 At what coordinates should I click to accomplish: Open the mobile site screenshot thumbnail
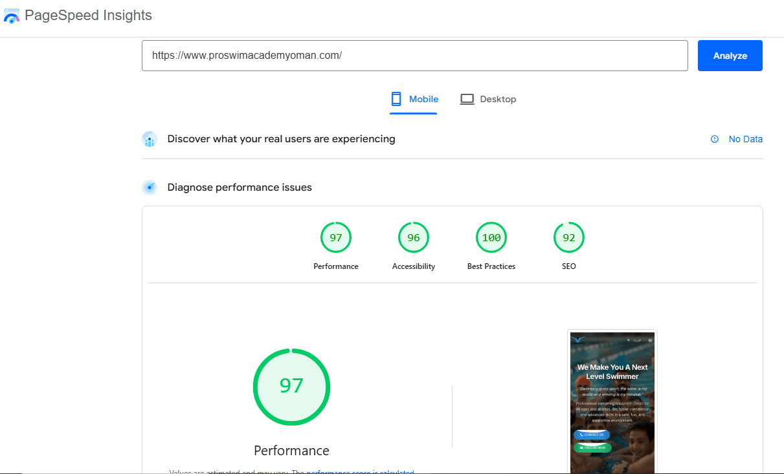pos(612,402)
